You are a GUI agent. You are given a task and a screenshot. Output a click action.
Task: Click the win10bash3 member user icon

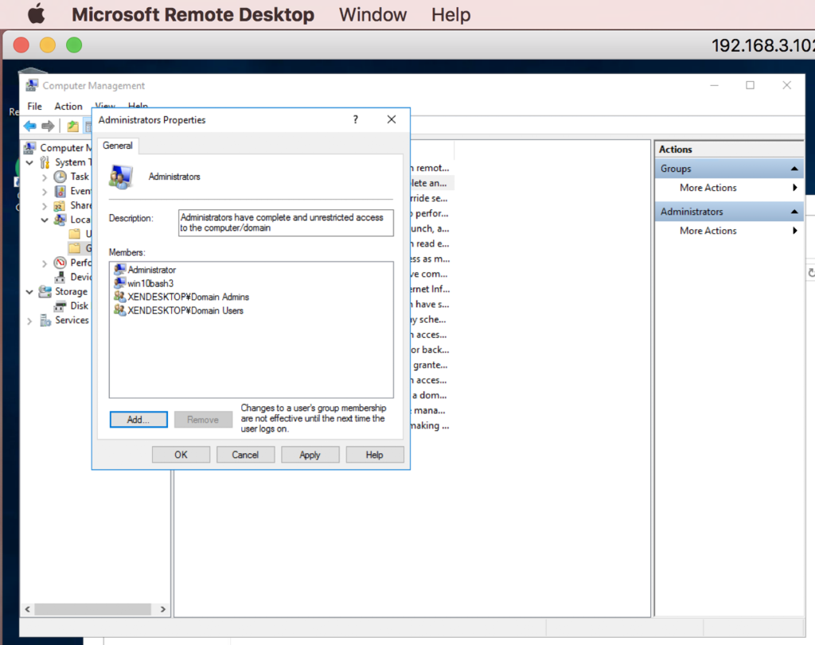click(119, 283)
